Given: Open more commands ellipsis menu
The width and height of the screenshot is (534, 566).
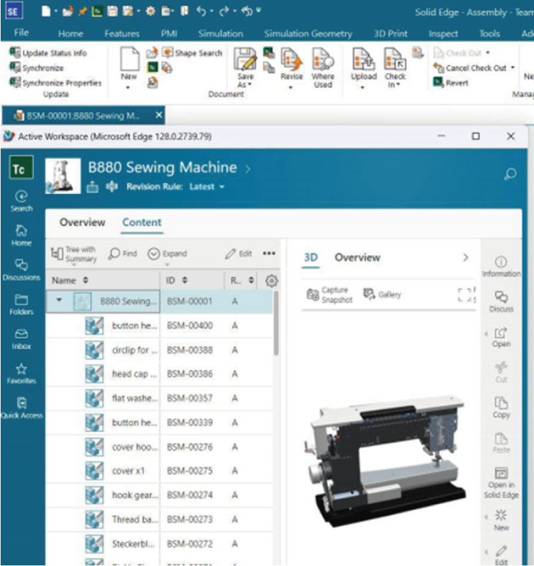Looking at the screenshot, I should click(269, 254).
